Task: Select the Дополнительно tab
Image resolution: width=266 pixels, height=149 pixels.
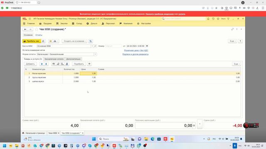Action: 73,59
